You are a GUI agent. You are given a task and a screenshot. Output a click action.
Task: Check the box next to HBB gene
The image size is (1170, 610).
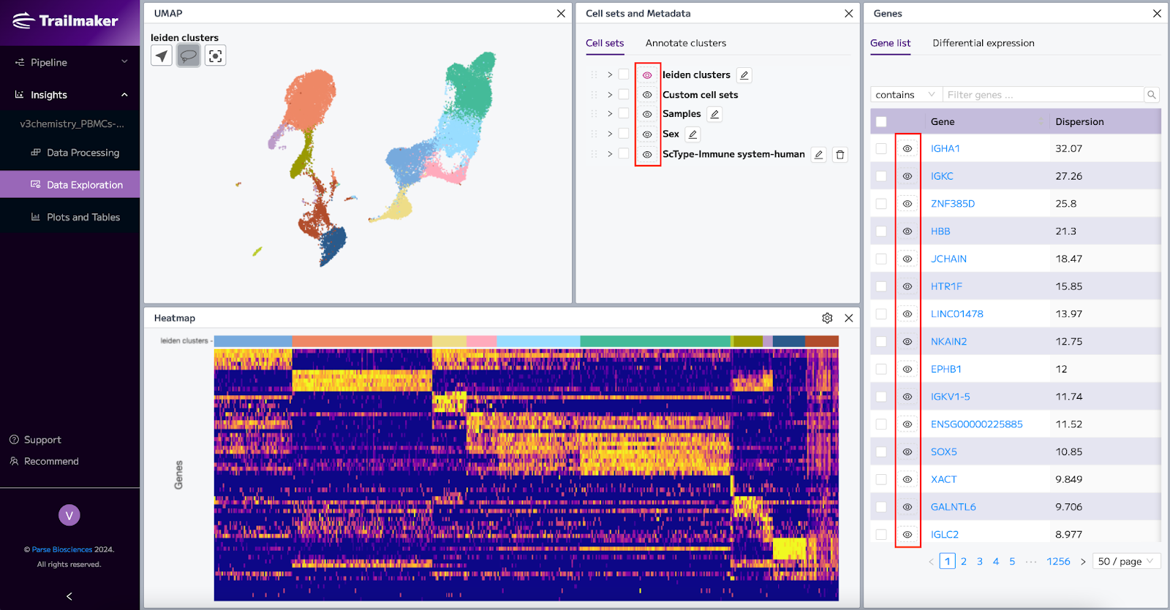coord(881,232)
